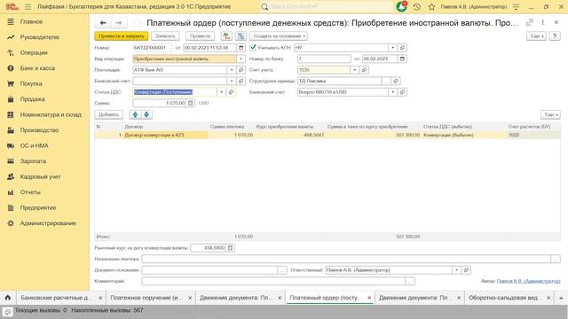
Task: Expand the empty Банковский счет dropdown
Action: click(232, 81)
